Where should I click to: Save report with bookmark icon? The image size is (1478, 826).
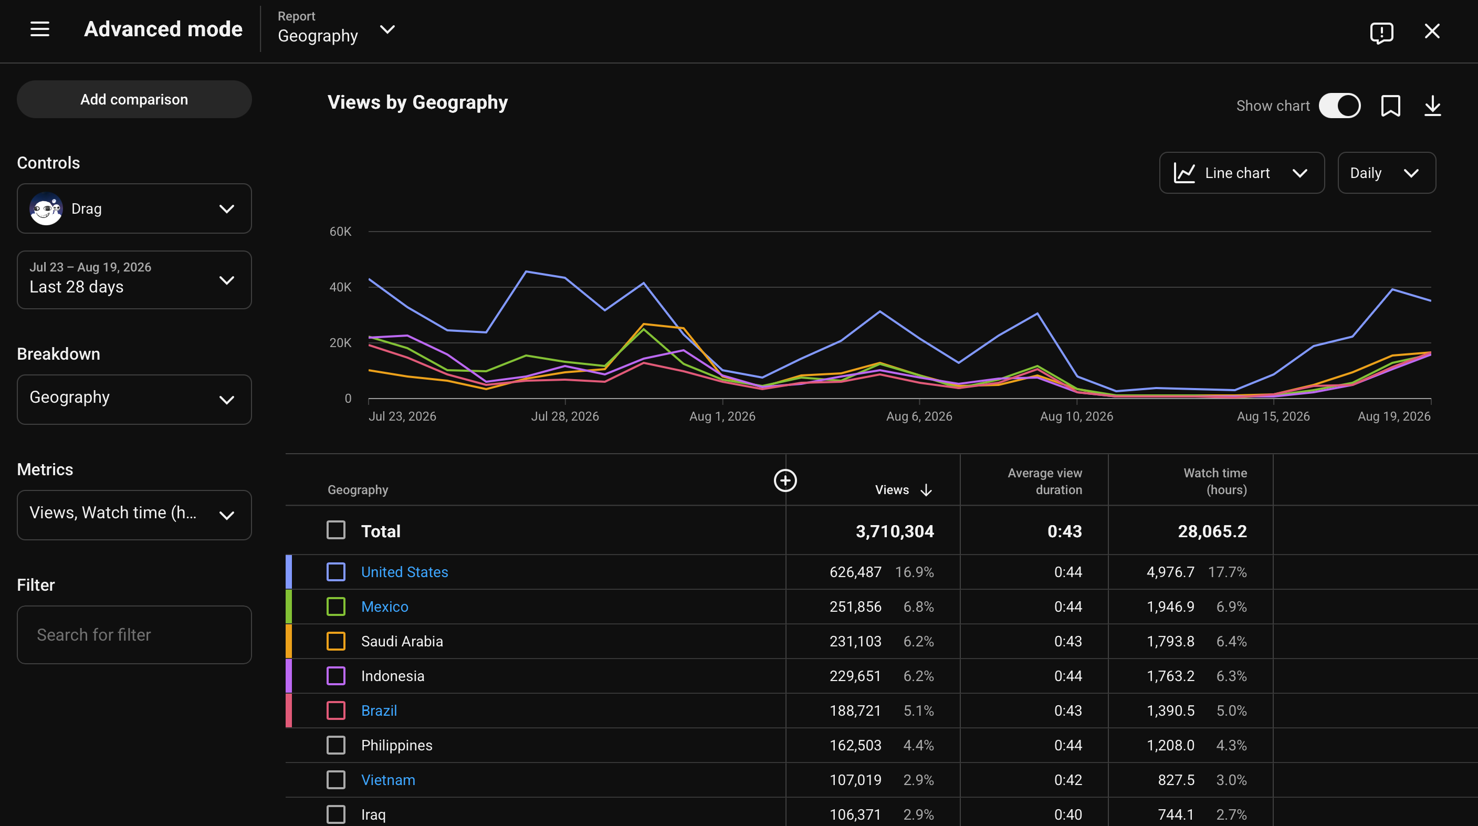[x=1391, y=106]
